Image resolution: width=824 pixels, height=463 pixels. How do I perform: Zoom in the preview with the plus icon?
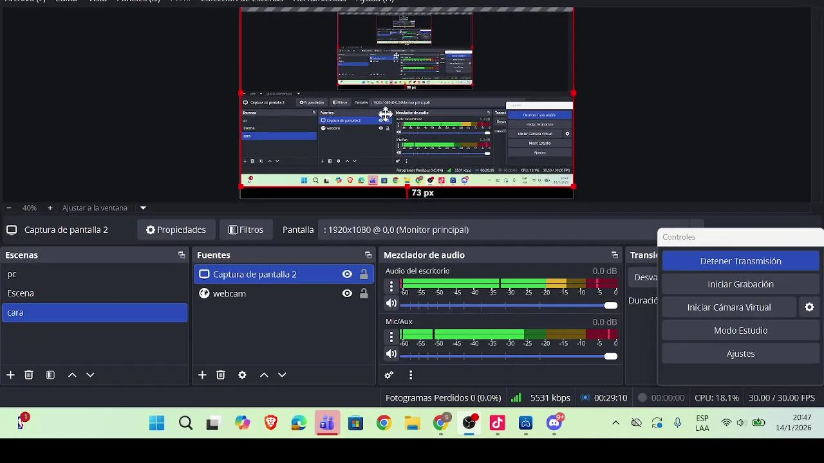point(50,208)
